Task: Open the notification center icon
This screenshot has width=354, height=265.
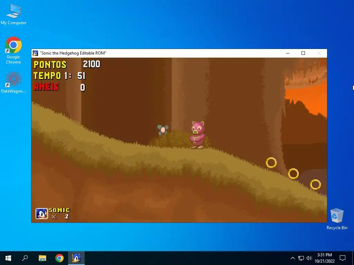Action: (343, 258)
